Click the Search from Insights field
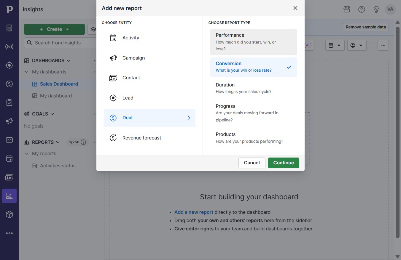Screen dimensions: 401x260 (x=61, y=43)
